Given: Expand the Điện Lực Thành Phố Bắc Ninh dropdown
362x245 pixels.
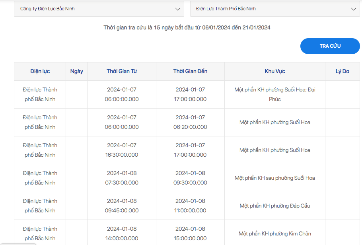Looking at the screenshot, I should coord(275,9).
